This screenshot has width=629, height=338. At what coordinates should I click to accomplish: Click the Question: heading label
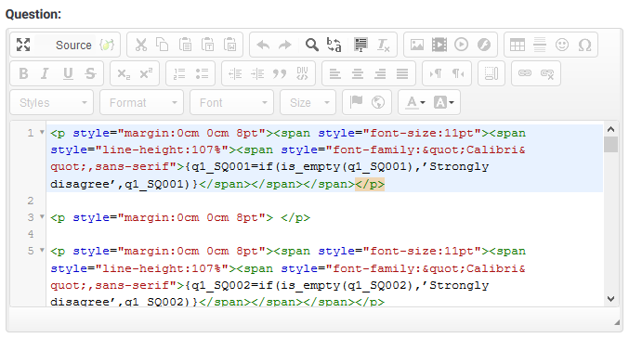click(33, 15)
